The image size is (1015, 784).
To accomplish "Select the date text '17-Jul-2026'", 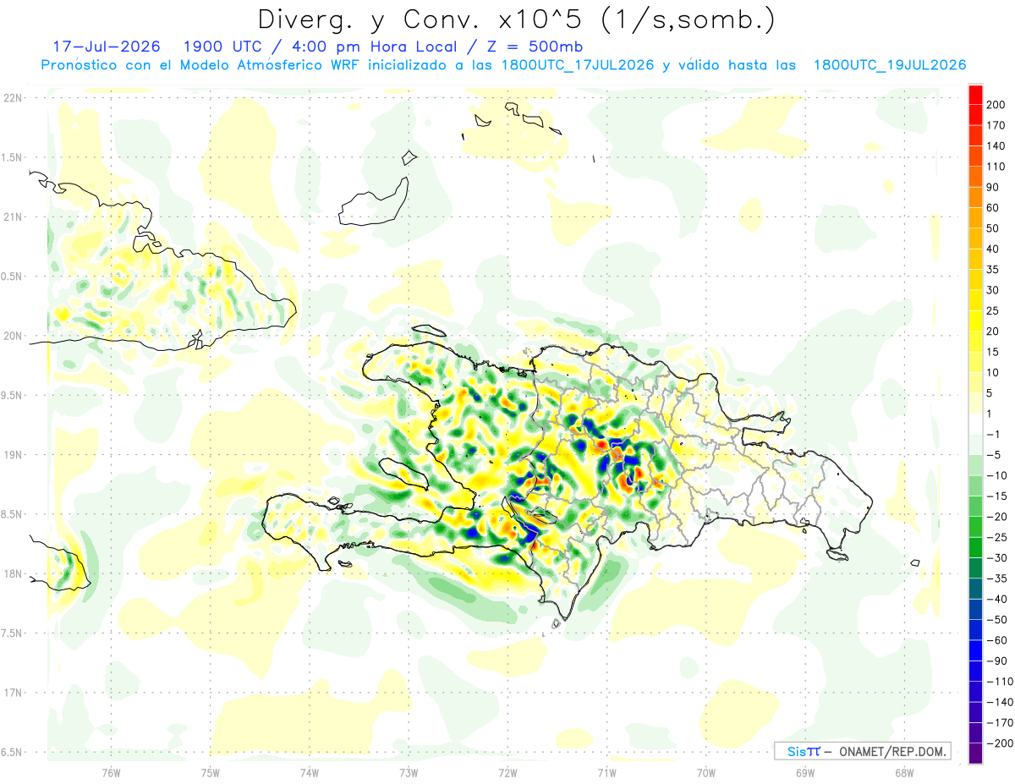I will coord(105,46).
